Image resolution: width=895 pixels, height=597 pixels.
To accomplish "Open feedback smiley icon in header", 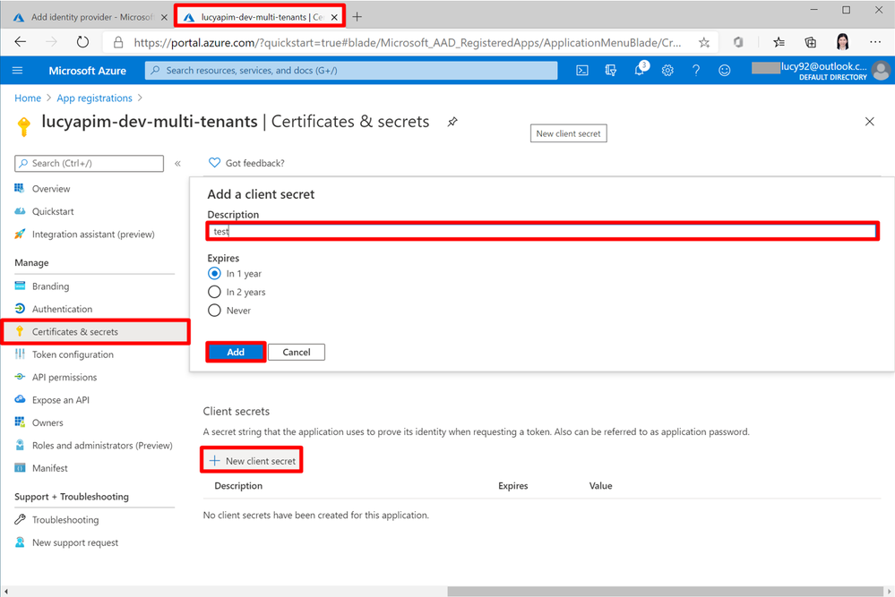I will [x=725, y=71].
